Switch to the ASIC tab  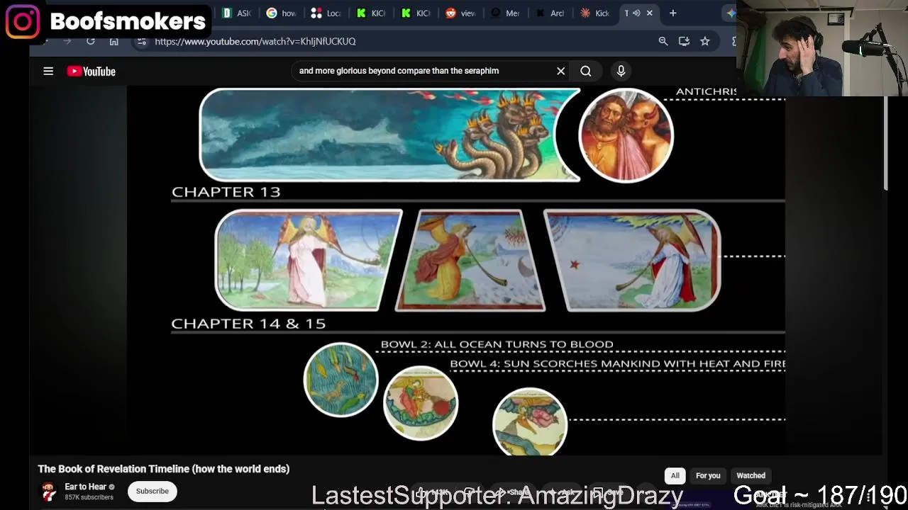tap(237, 13)
